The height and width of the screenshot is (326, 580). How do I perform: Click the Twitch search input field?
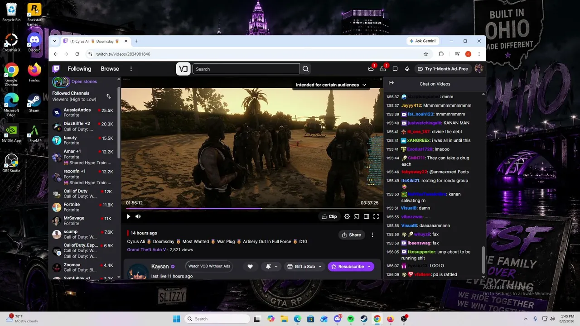(x=246, y=69)
